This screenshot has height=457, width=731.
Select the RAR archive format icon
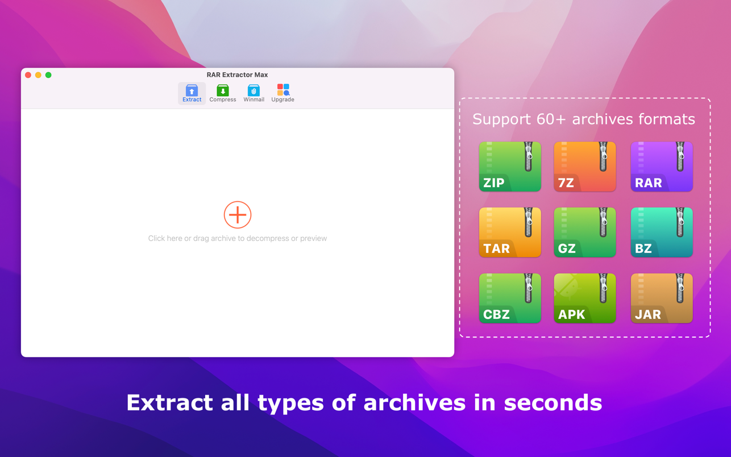662,167
